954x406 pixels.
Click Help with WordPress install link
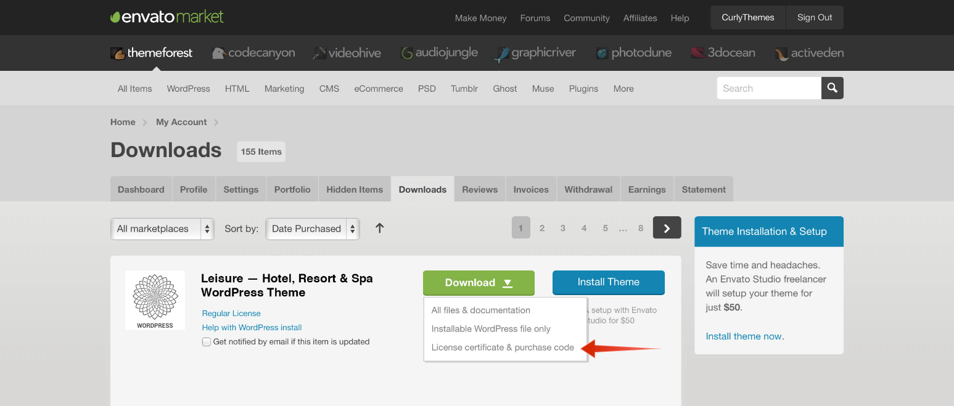[x=252, y=328]
